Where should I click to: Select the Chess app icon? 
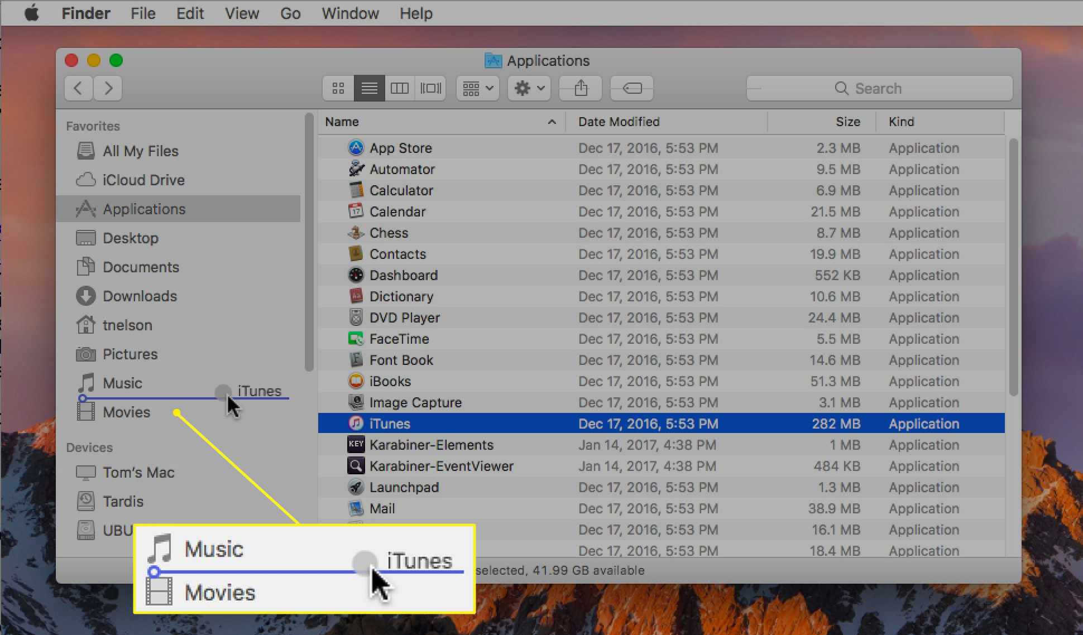[x=356, y=233]
